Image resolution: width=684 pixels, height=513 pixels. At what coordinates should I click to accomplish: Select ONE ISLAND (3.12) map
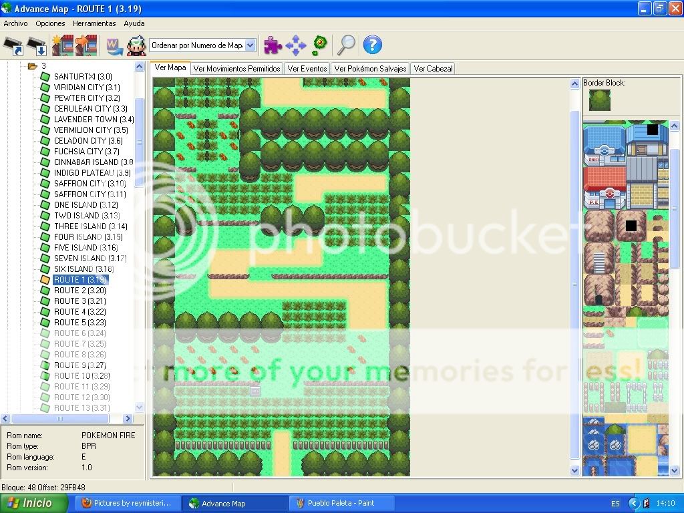86,205
